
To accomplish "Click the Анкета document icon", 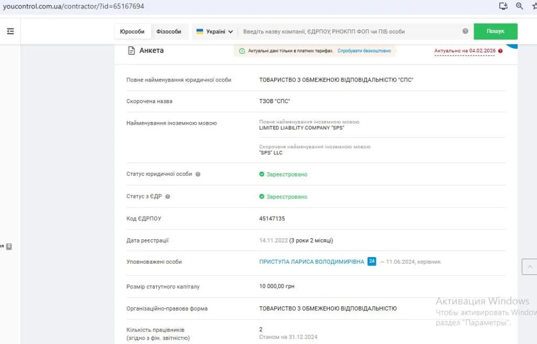I will 132,51.
